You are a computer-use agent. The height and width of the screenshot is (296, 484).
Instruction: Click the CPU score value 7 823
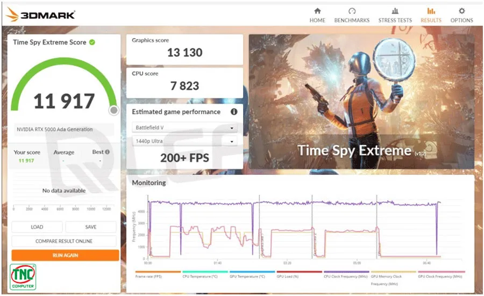184,86
